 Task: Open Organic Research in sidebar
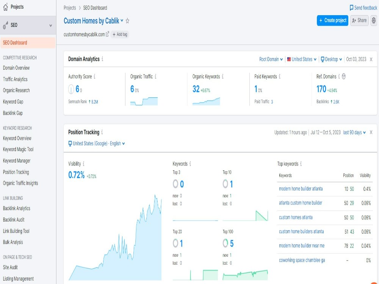point(16,91)
